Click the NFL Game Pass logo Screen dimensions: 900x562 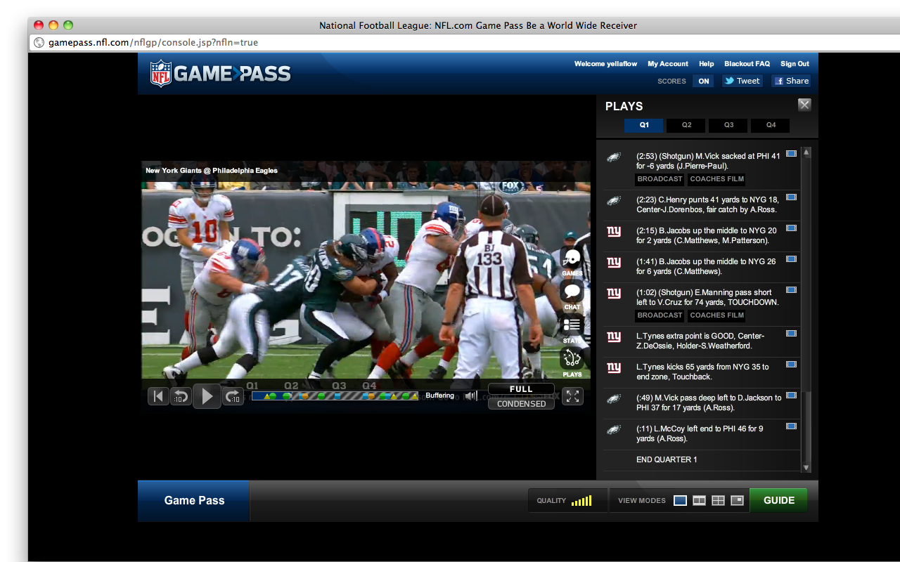[x=221, y=73]
